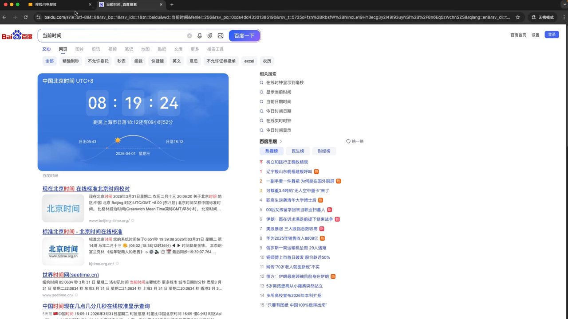The height and width of the screenshot is (319, 568).
Task: Open the attachment paperclip upload icon
Action: tap(210, 36)
